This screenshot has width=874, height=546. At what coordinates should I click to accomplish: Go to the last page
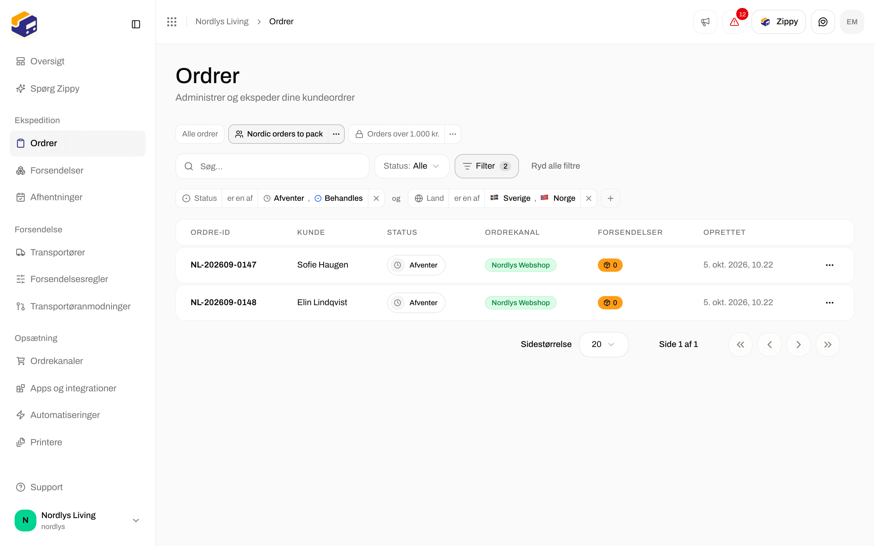(x=828, y=345)
